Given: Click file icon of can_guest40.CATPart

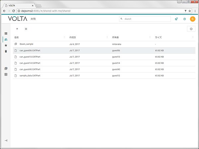Looking at the screenshot, I should click(x=16, y=69).
